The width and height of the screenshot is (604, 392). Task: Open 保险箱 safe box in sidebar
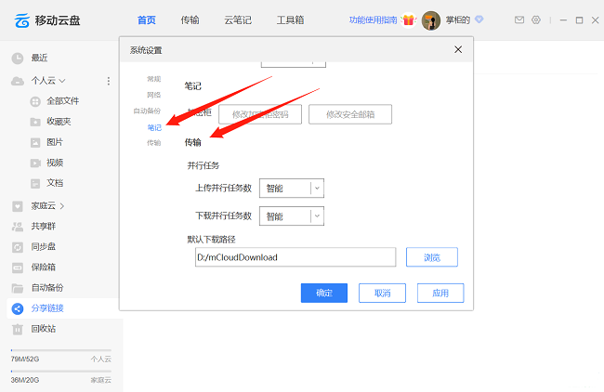click(46, 267)
